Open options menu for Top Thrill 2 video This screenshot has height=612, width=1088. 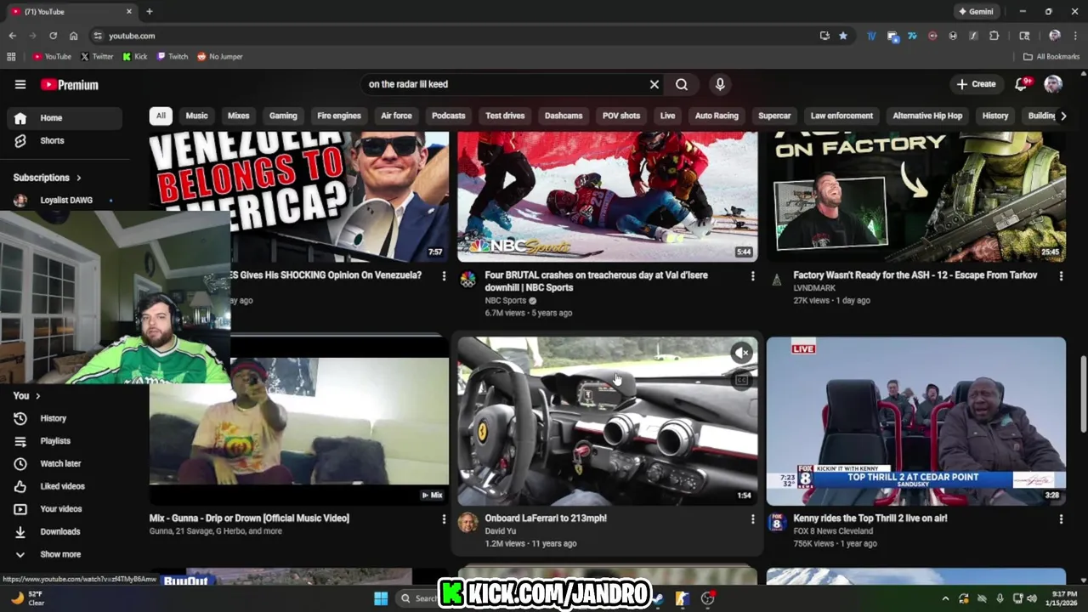(x=1061, y=518)
